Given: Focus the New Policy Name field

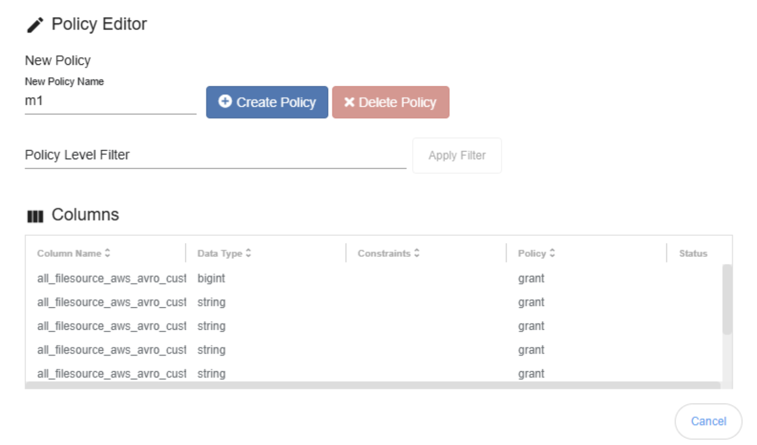Looking at the screenshot, I should [x=110, y=101].
